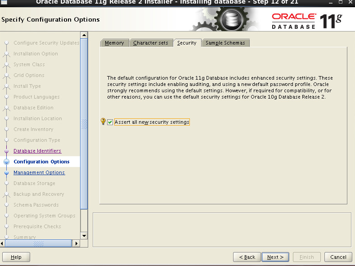Cancel the installation with Cancel button
Viewport: 355px width, 266px height.
338,257
